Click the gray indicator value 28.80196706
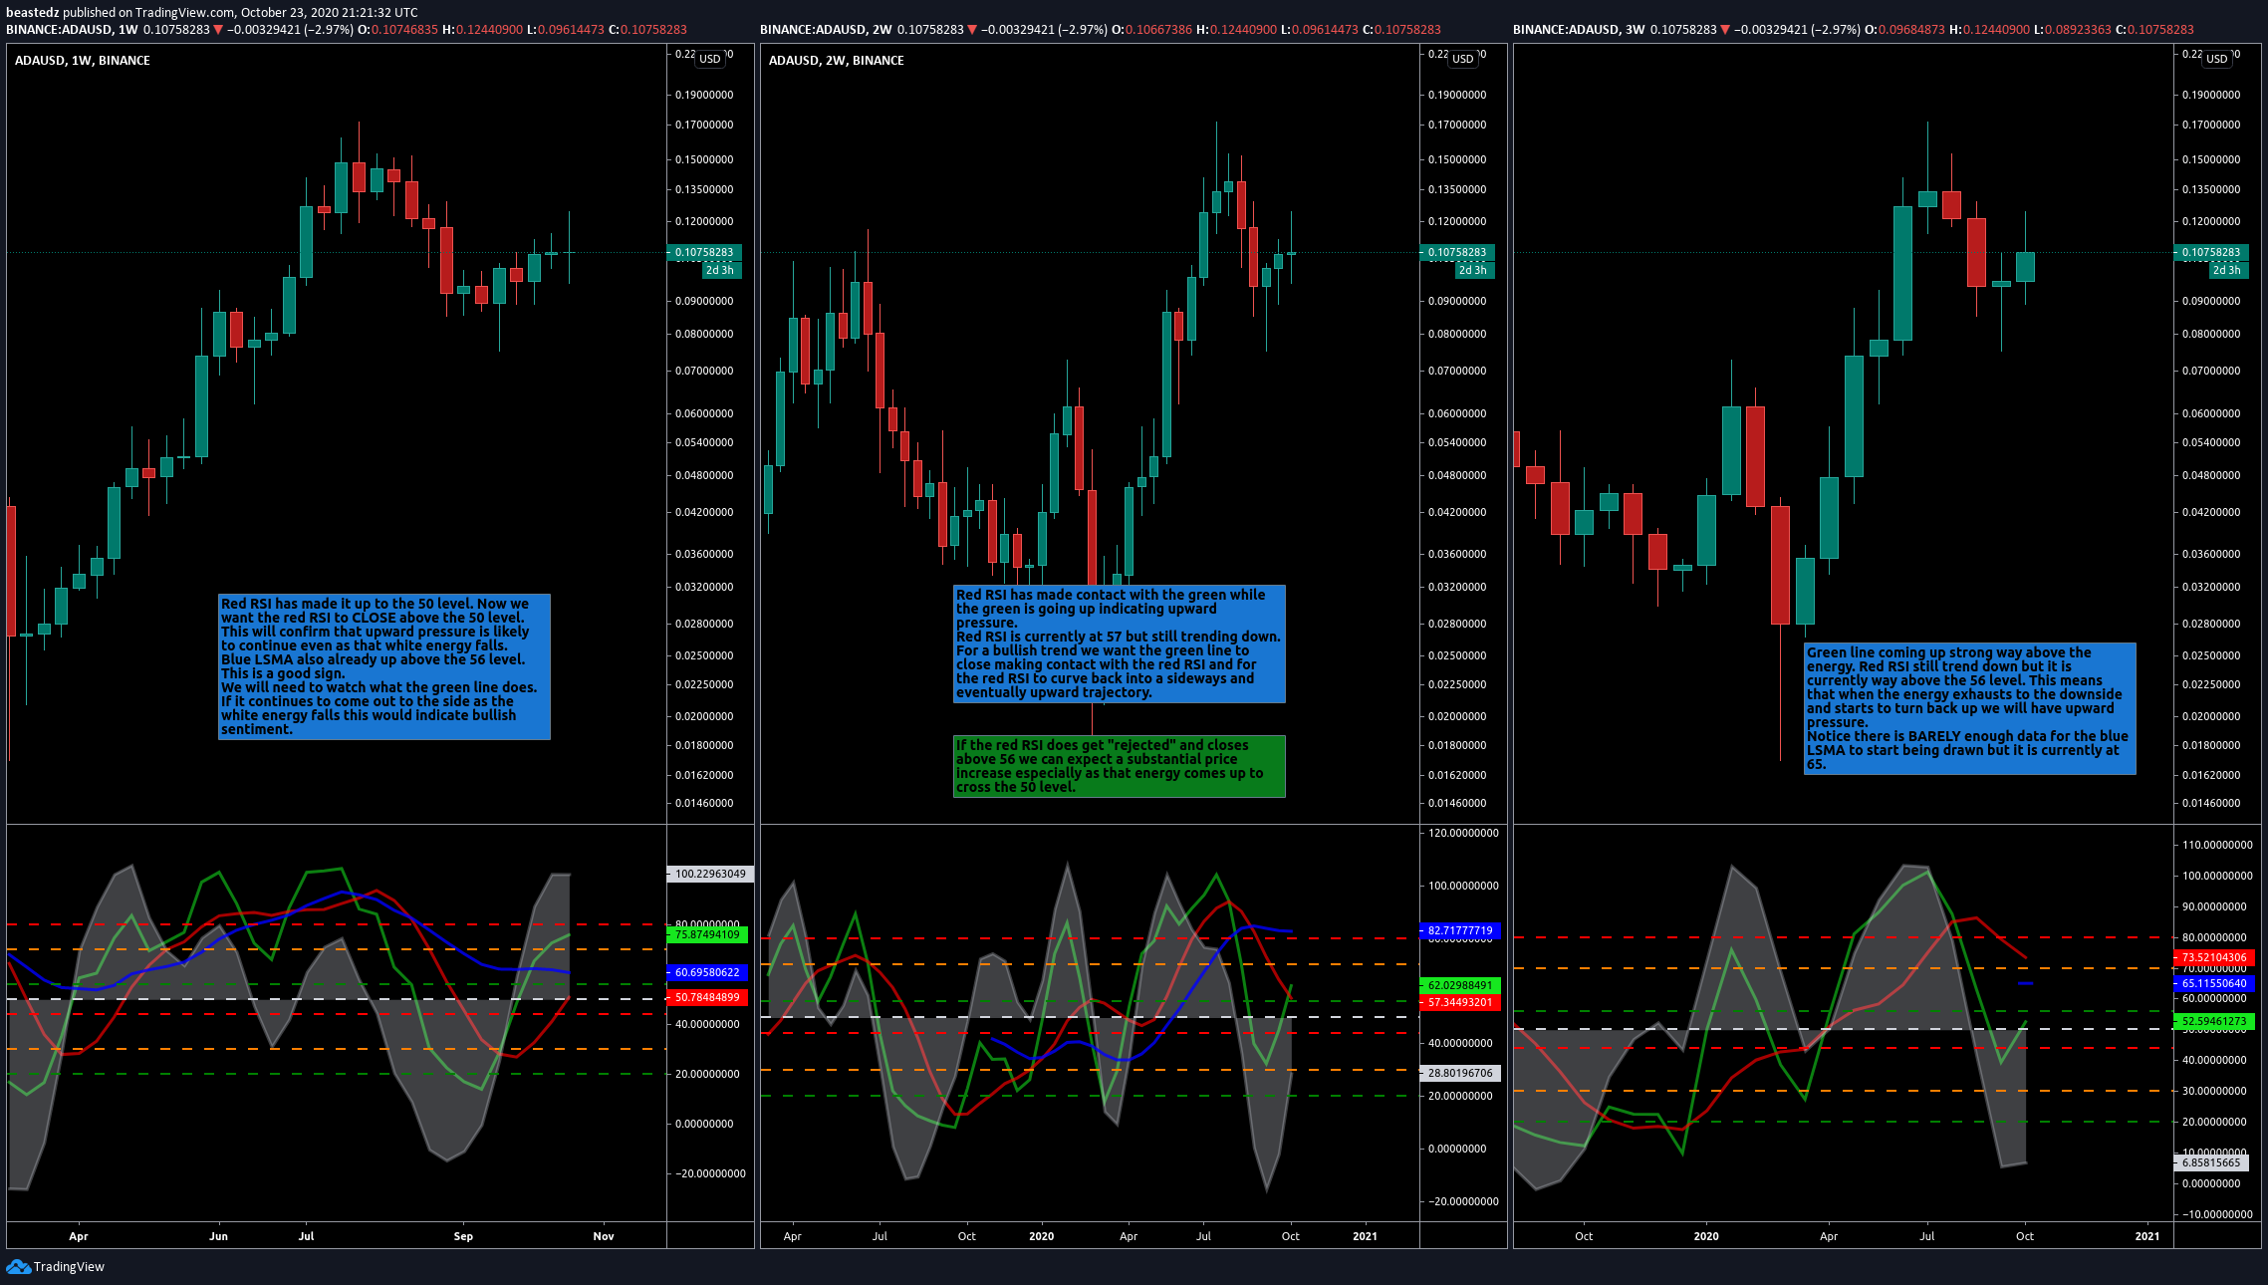Viewport: 2268px width, 1285px height. tap(1461, 1073)
